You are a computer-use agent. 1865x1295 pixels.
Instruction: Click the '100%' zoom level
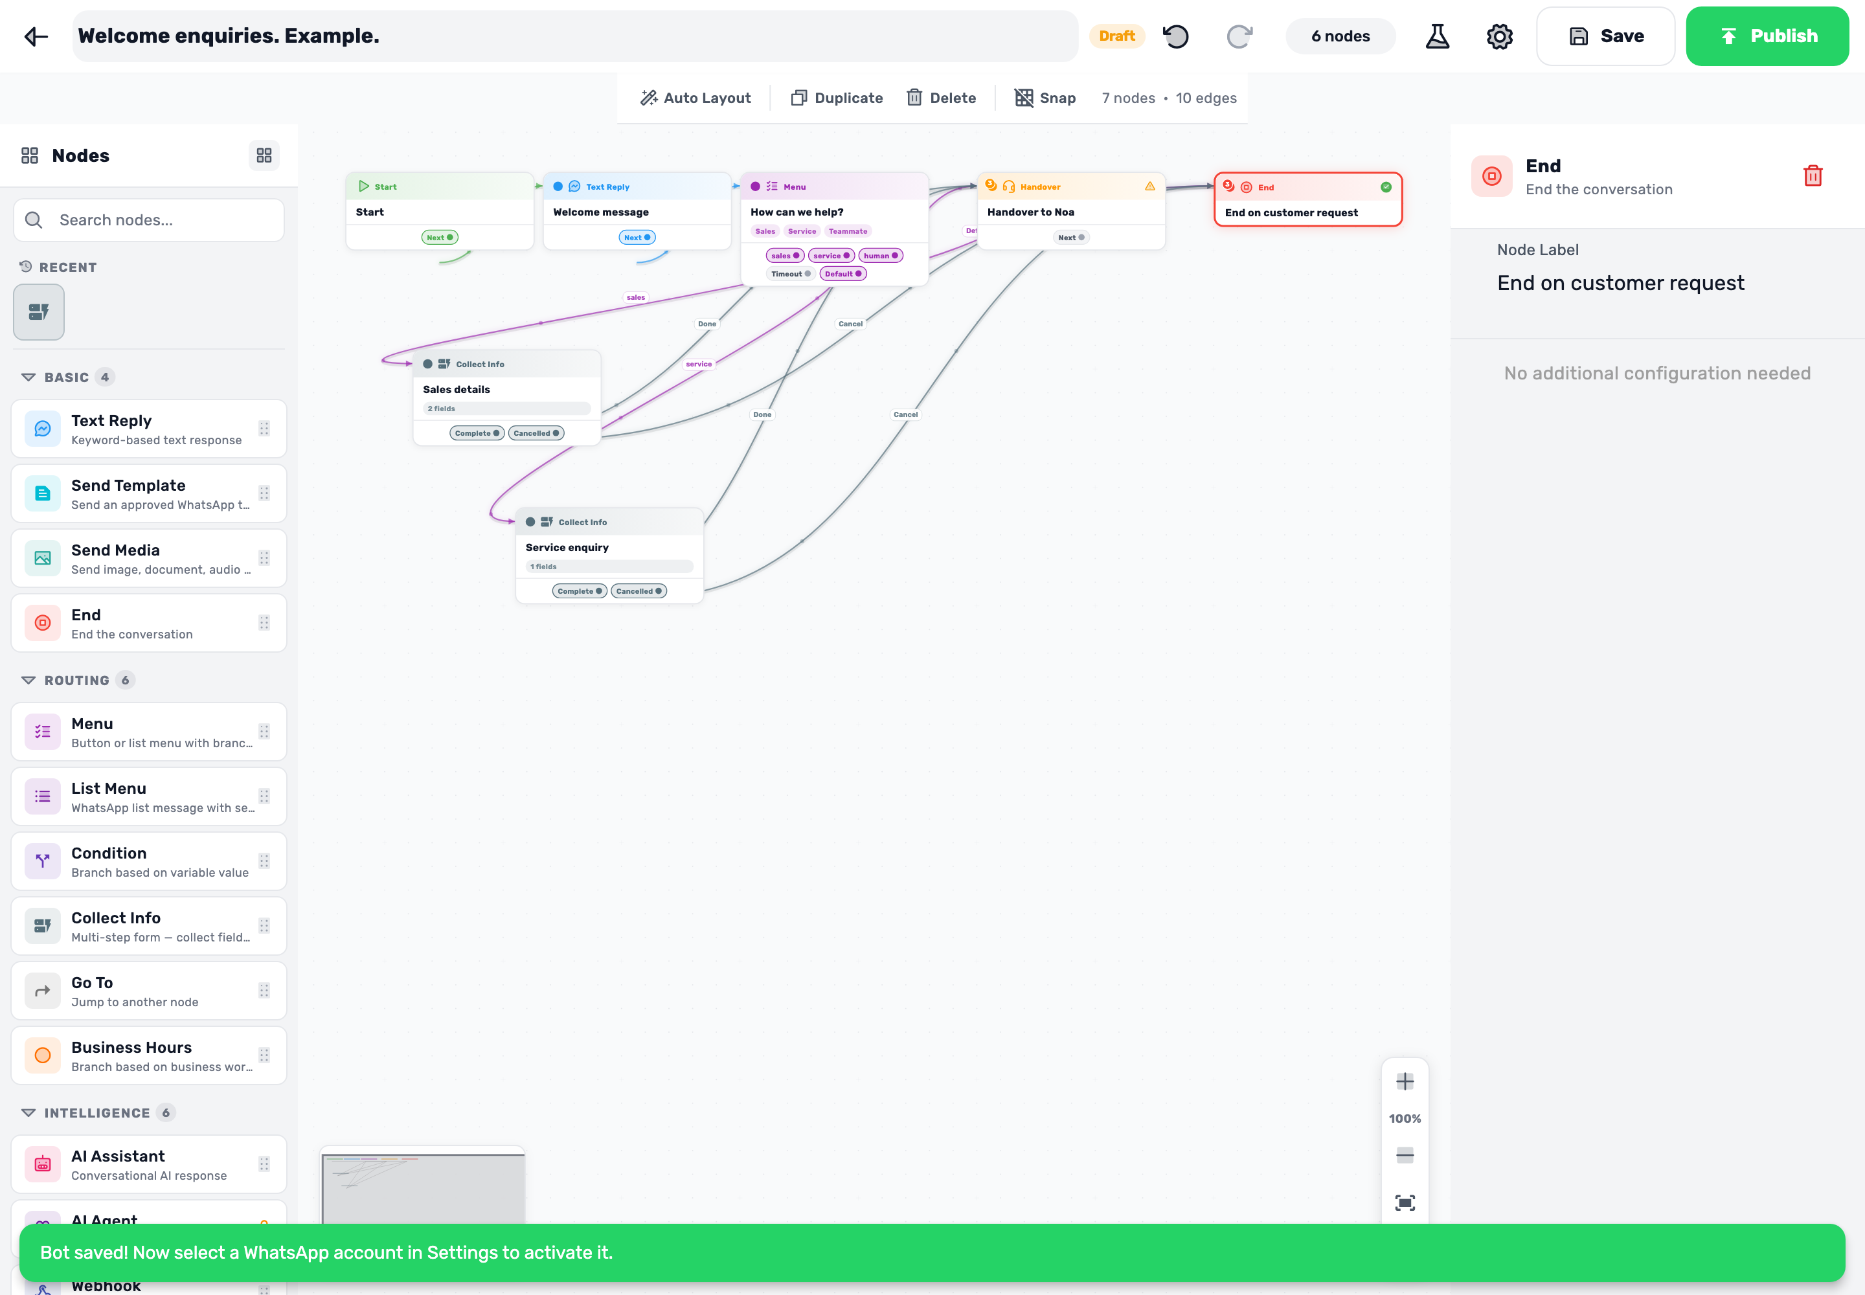[x=1404, y=1118]
